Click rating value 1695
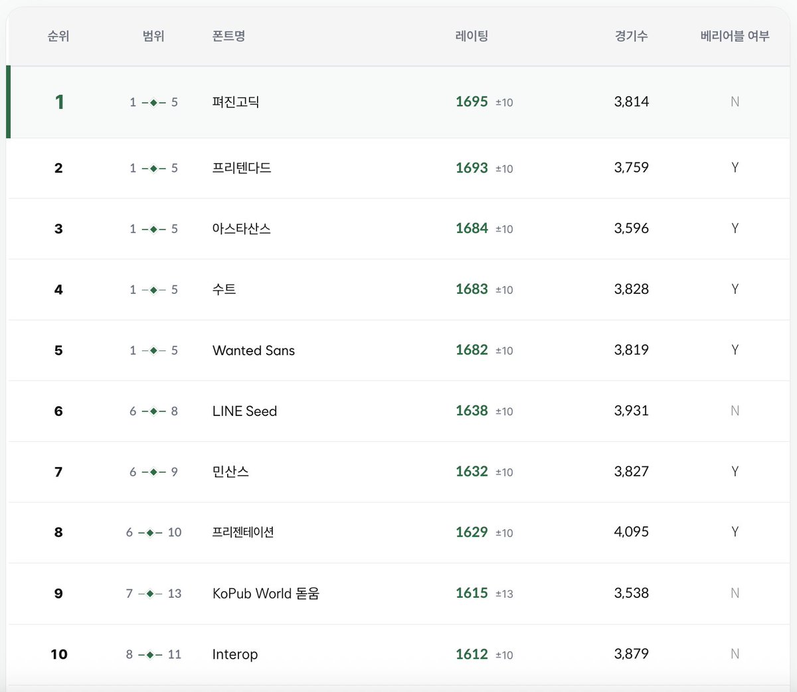797x692 pixels. point(472,102)
